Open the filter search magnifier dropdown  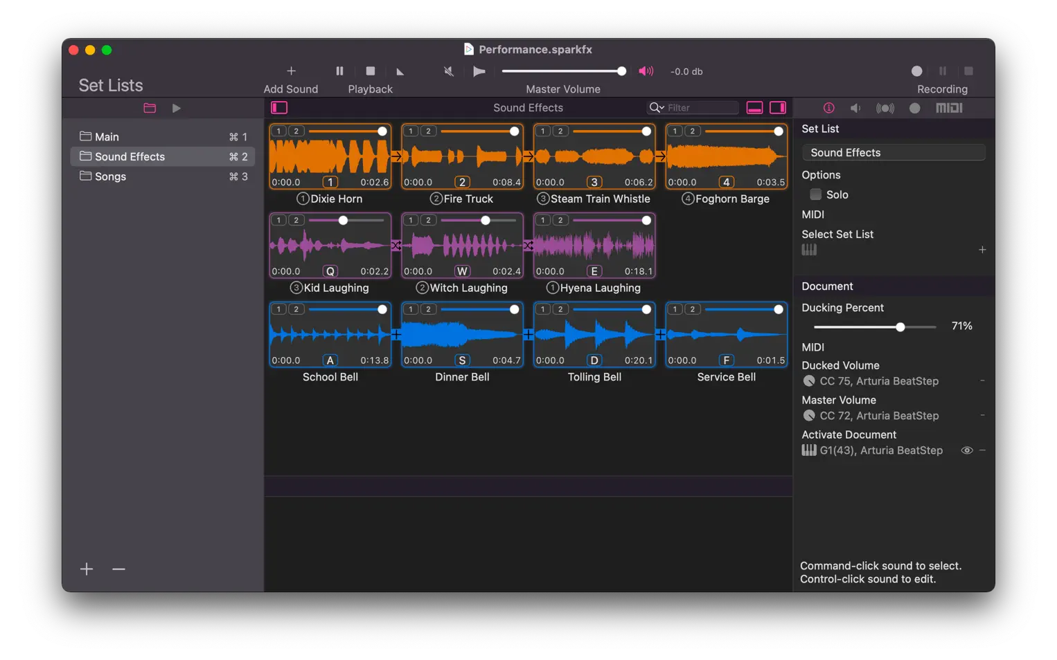pyautogui.click(x=656, y=107)
